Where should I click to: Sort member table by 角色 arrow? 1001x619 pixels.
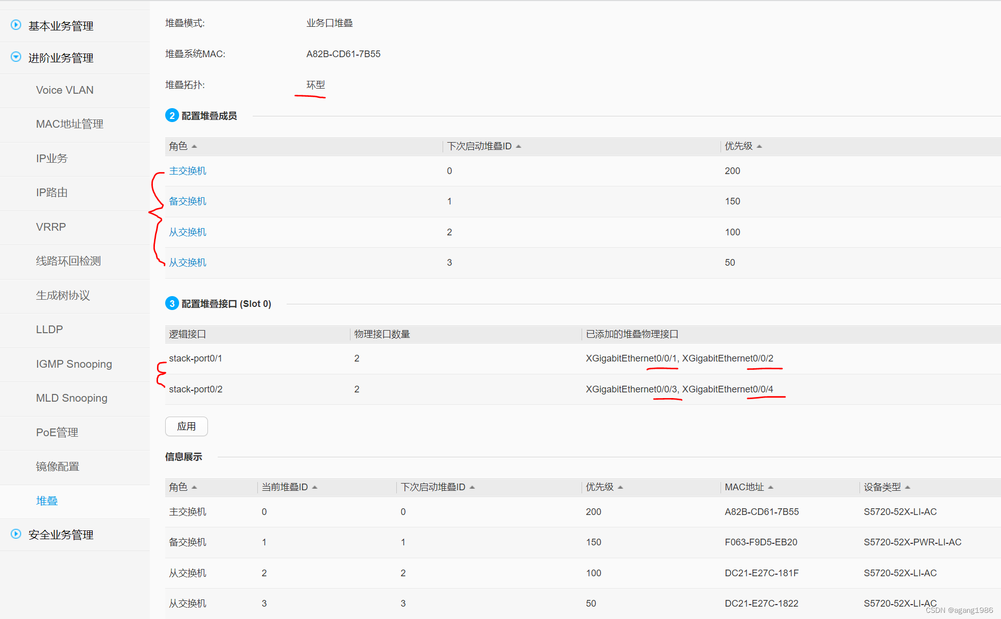[195, 146]
